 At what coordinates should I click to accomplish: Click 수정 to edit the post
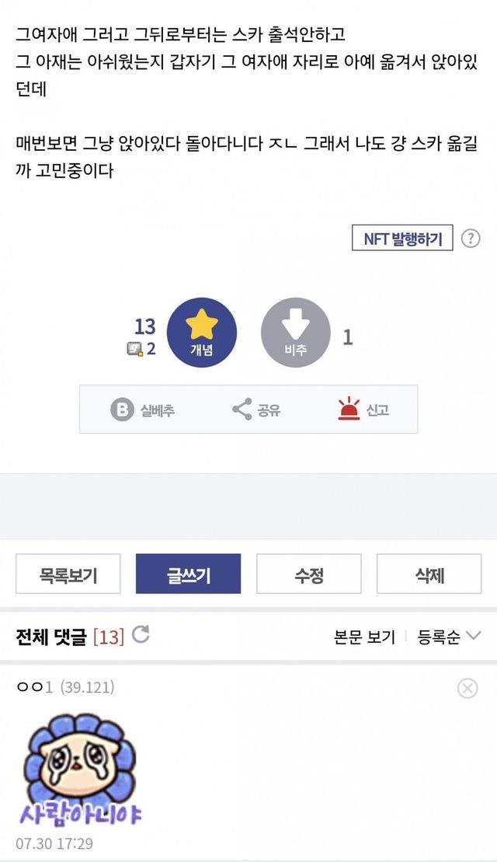309,574
